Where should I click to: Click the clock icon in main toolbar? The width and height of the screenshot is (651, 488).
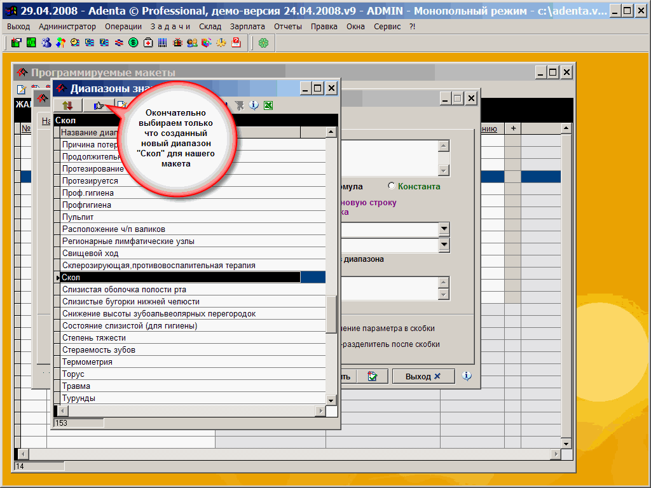[75, 43]
